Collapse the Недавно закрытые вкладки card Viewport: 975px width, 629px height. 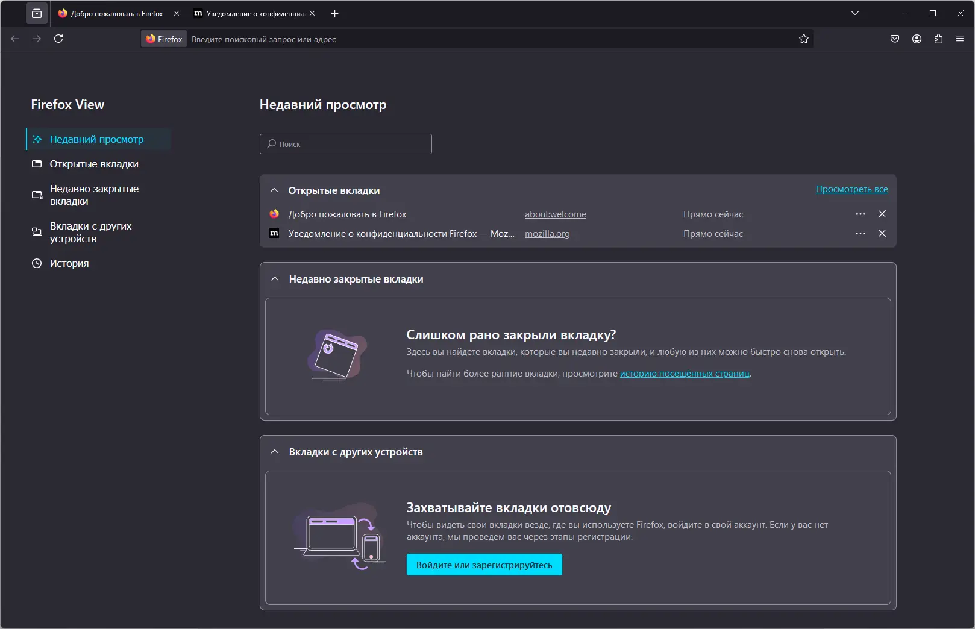tap(275, 279)
